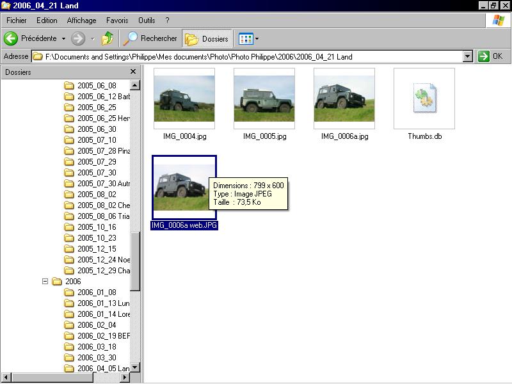Viewport: 512px width, 384px height.
Task: Click the folder tree vertical scrollbar thumb
Action: click(x=135, y=261)
